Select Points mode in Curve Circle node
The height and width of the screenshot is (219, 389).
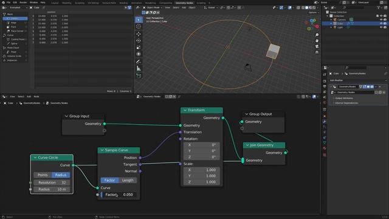coord(43,175)
